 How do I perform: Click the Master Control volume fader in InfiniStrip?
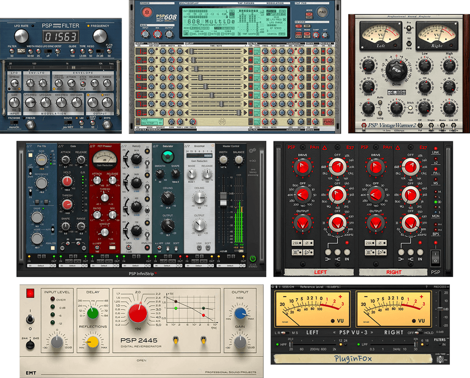224,199
